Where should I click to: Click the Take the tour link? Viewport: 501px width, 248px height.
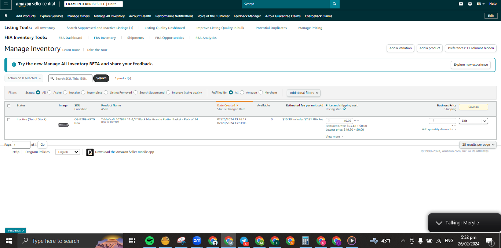pyautogui.click(x=97, y=50)
